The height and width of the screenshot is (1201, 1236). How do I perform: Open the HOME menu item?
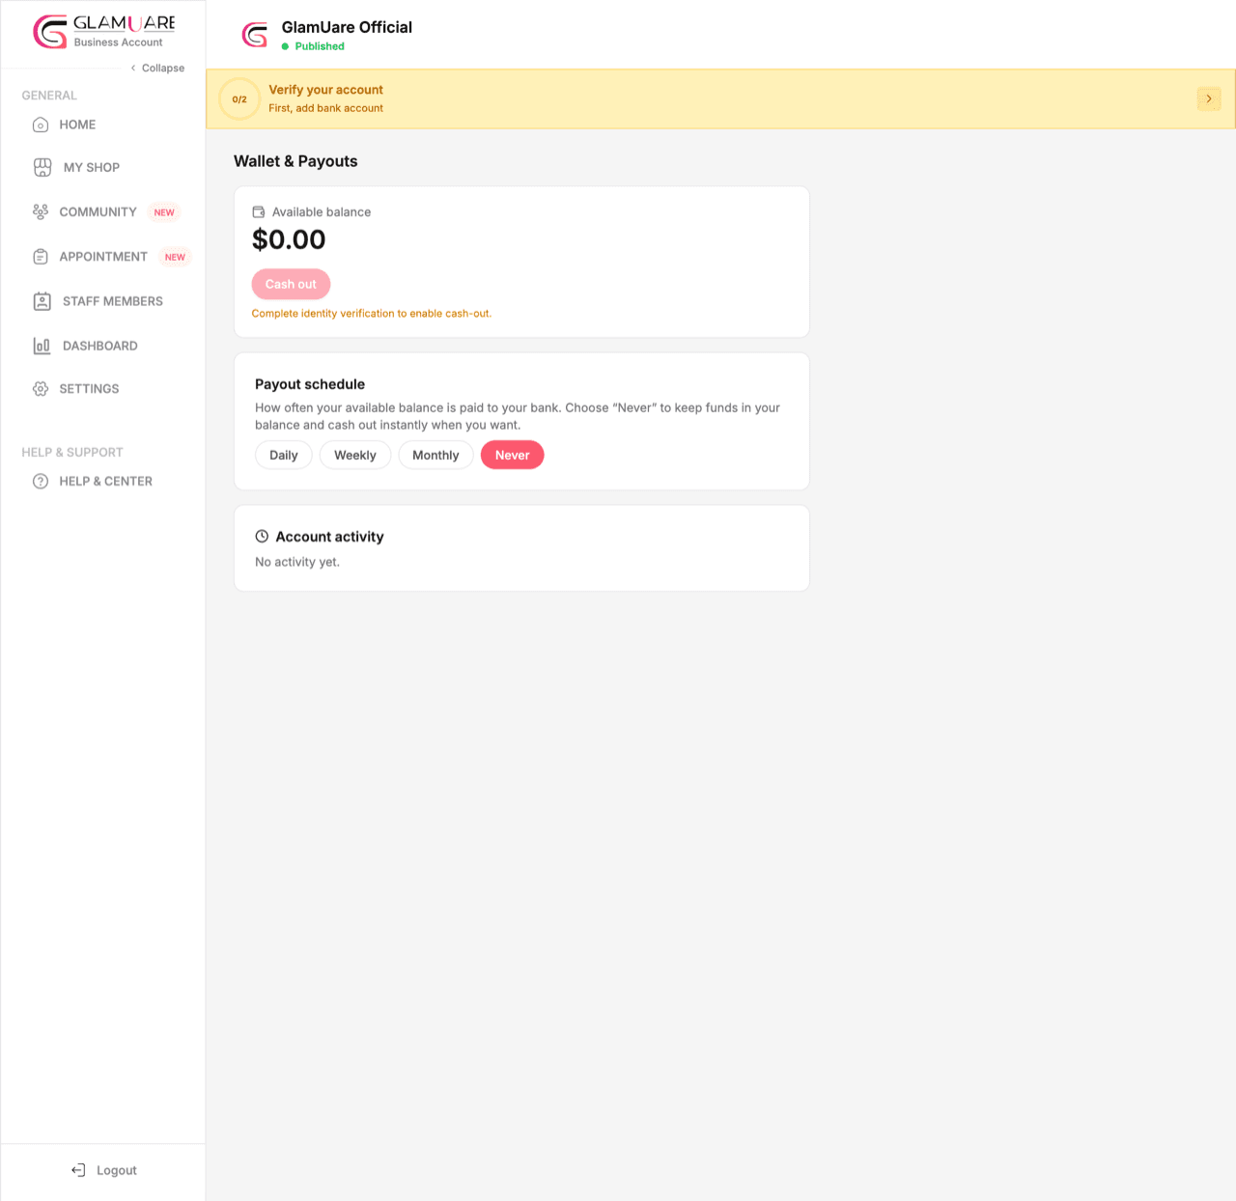pos(77,125)
